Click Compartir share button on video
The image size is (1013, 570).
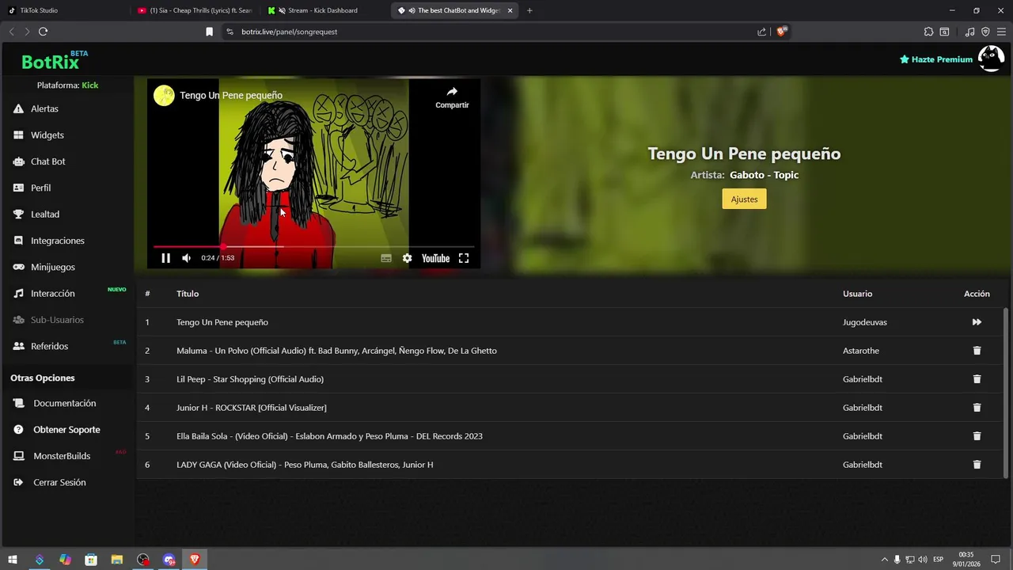point(452,97)
